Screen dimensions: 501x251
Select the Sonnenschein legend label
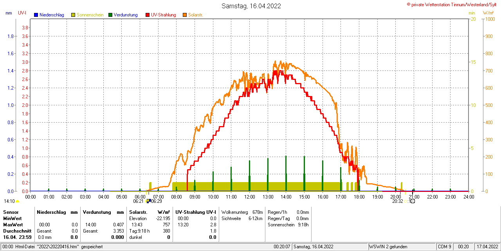point(90,15)
